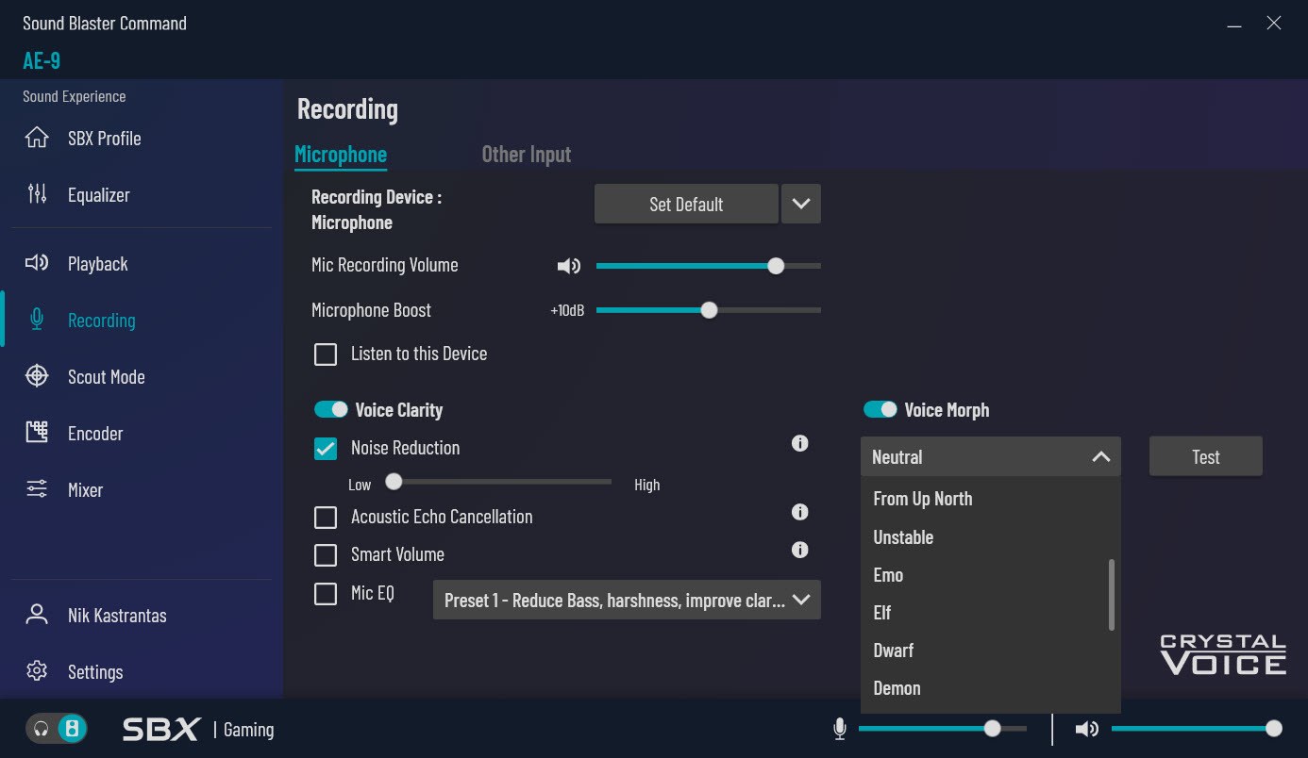Open Scout Mode page

(x=107, y=376)
